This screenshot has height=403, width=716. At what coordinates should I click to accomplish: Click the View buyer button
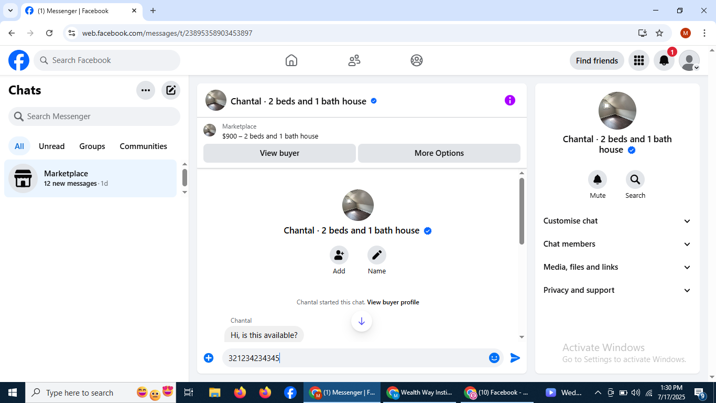tap(280, 153)
